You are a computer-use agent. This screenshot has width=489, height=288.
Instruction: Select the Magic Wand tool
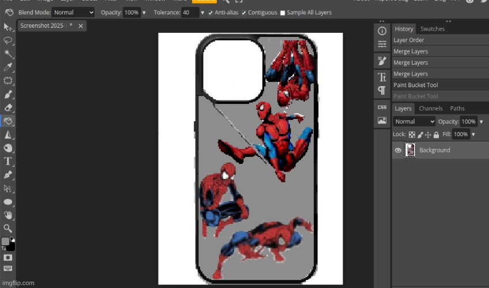(x=8, y=54)
